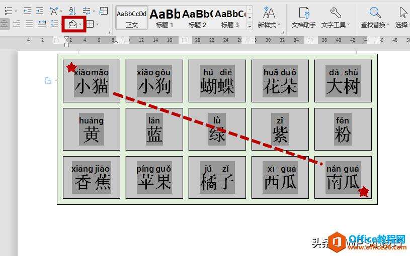Screen dimensions: 410x256
Task: Click the cell containing 小猫
Action: pyautogui.click(x=92, y=81)
